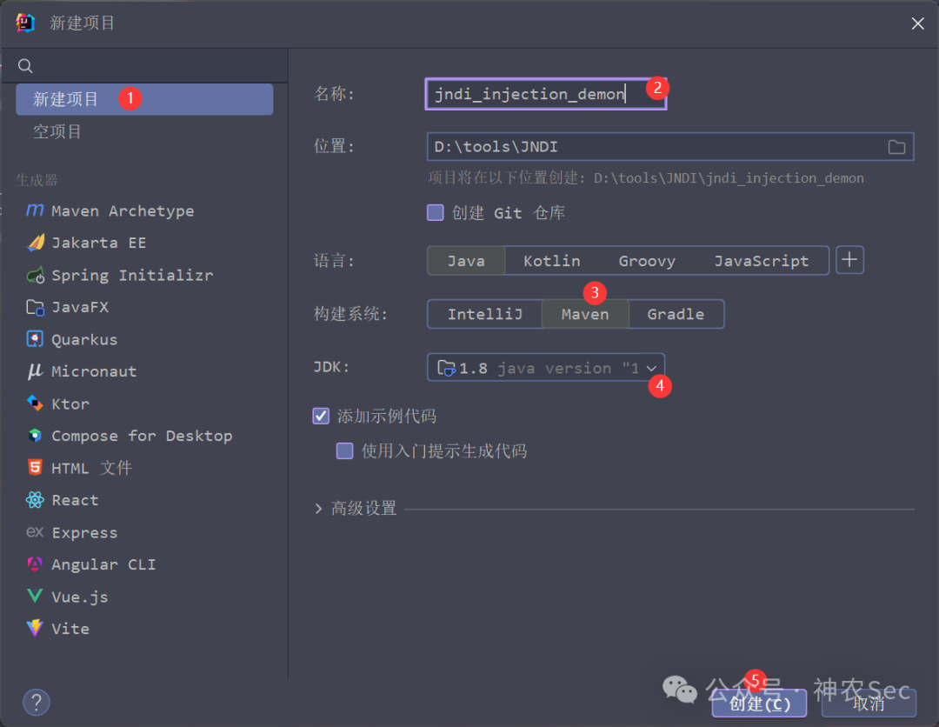Enable the 创建 Git 仓库 checkbox
Viewport: 939px width, 727px height.
pos(436,212)
